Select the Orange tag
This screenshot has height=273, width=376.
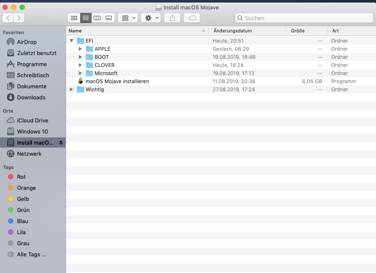pyautogui.click(x=33, y=188)
